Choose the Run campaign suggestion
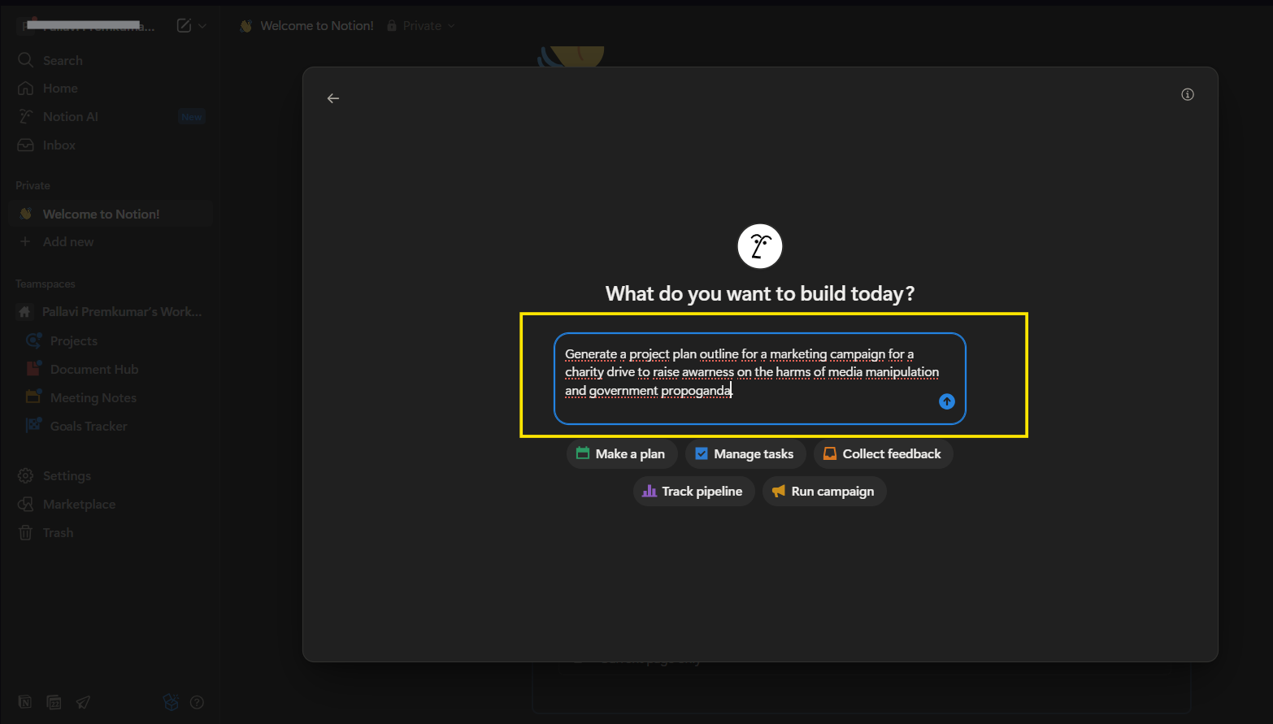This screenshot has height=724, width=1273. [823, 492]
